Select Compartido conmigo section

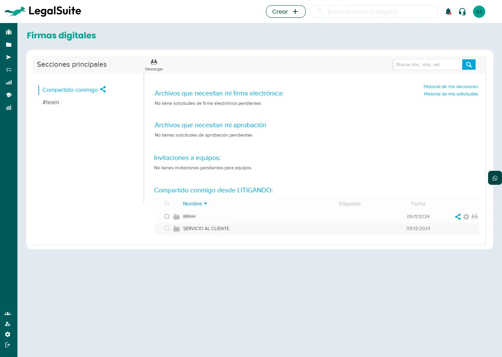pos(70,90)
